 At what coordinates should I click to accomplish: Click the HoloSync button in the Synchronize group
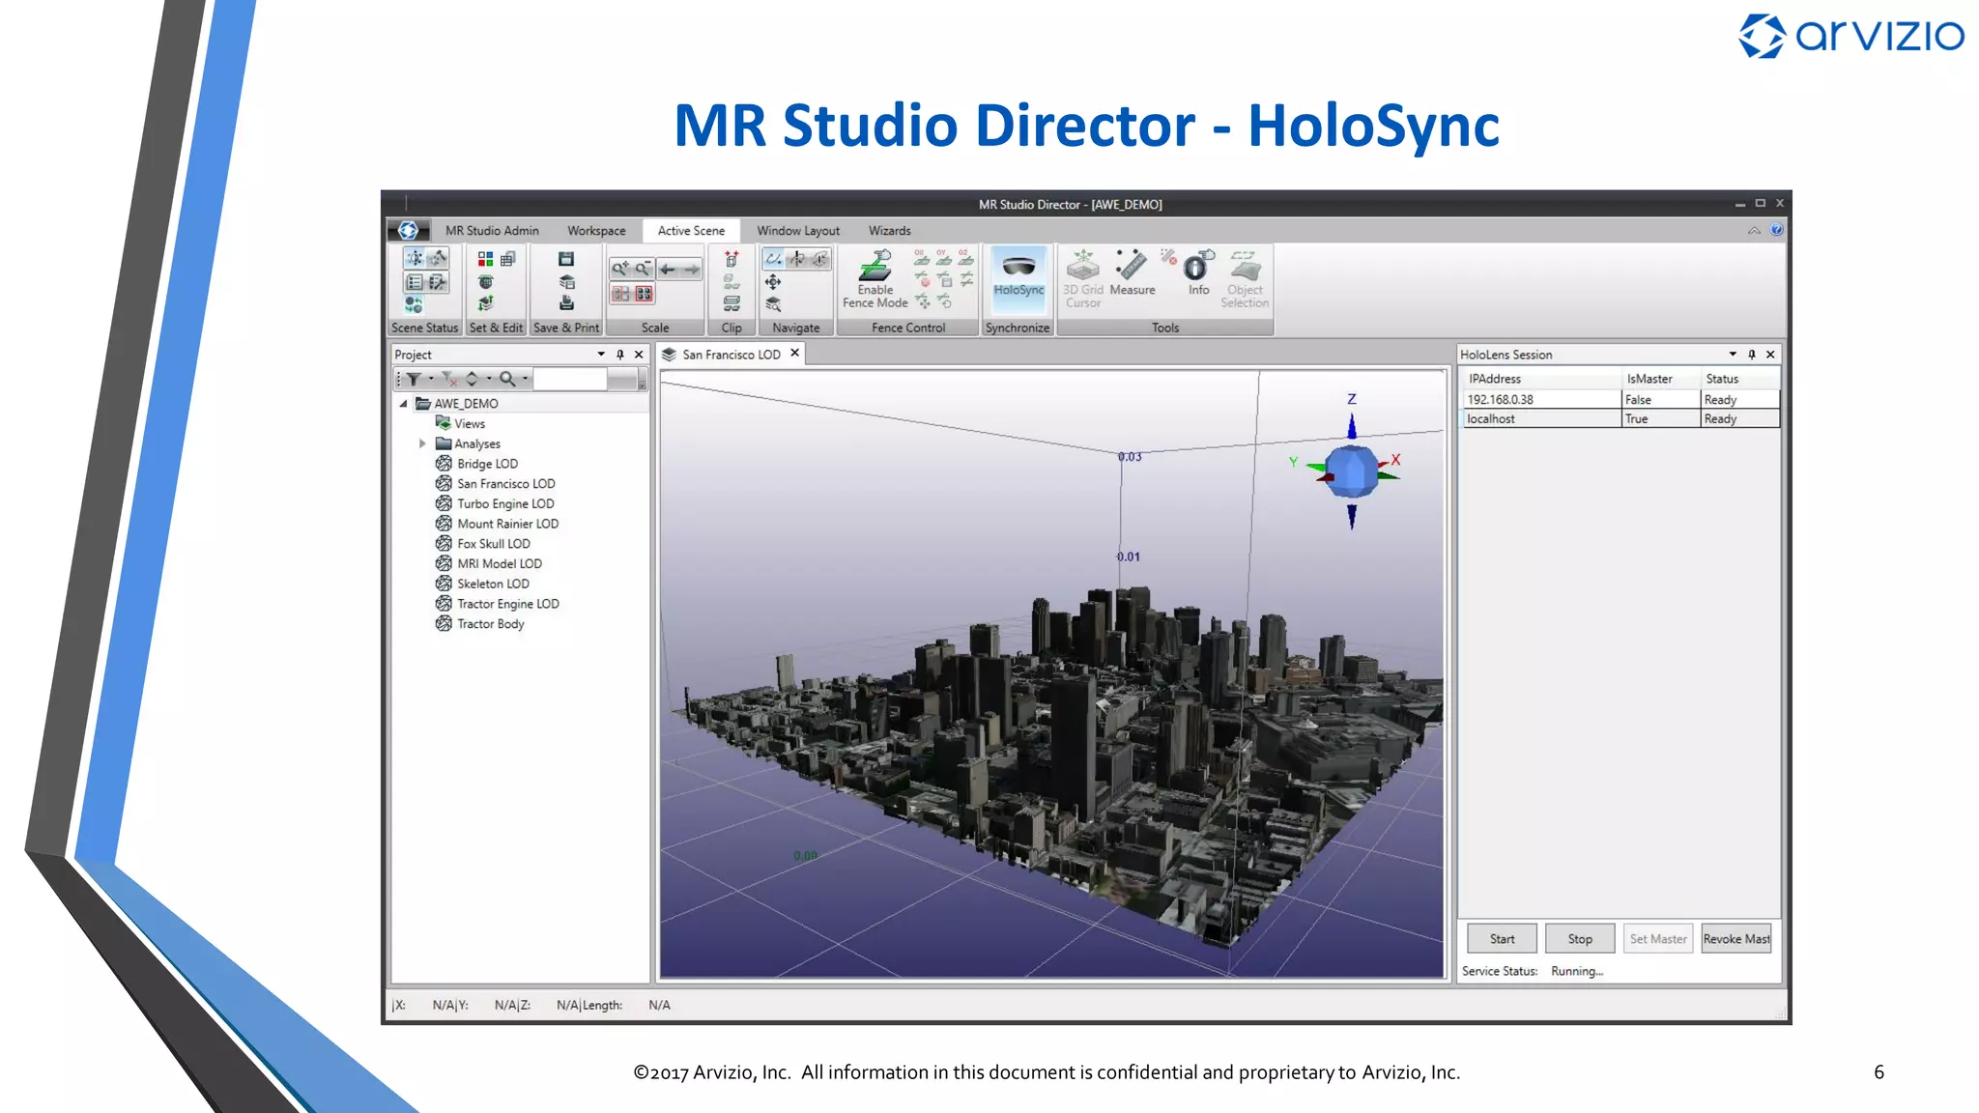[x=1018, y=278]
